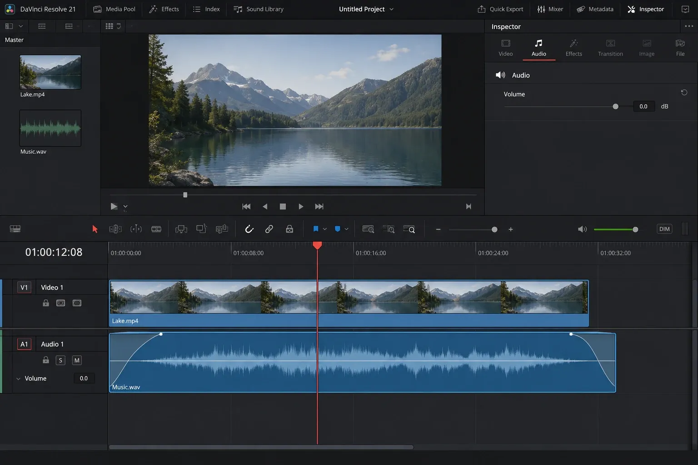Mute the Audio 1 track
The height and width of the screenshot is (465, 698).
click(77, 360)
